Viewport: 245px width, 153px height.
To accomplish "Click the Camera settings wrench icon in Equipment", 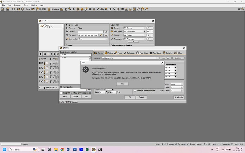I will coord(148,28).
